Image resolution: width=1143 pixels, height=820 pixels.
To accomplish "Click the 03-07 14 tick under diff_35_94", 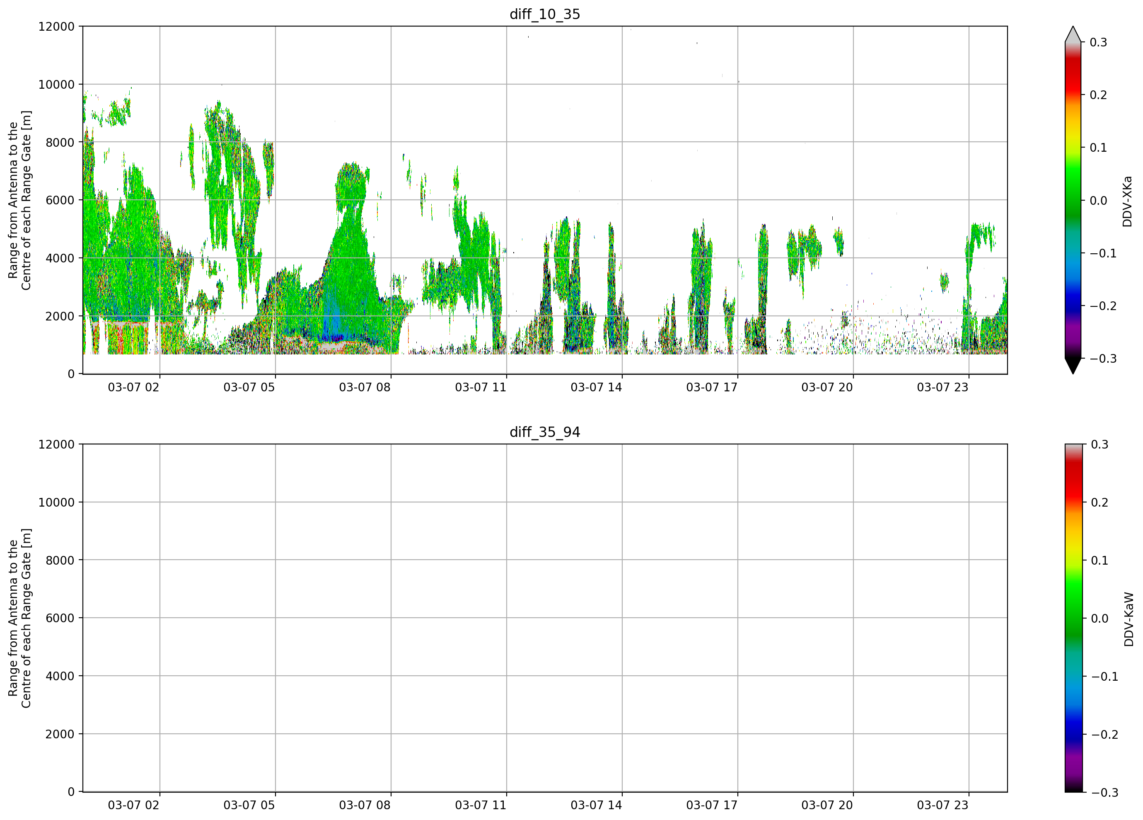I will pyautogui.click(x=596, y=805).
